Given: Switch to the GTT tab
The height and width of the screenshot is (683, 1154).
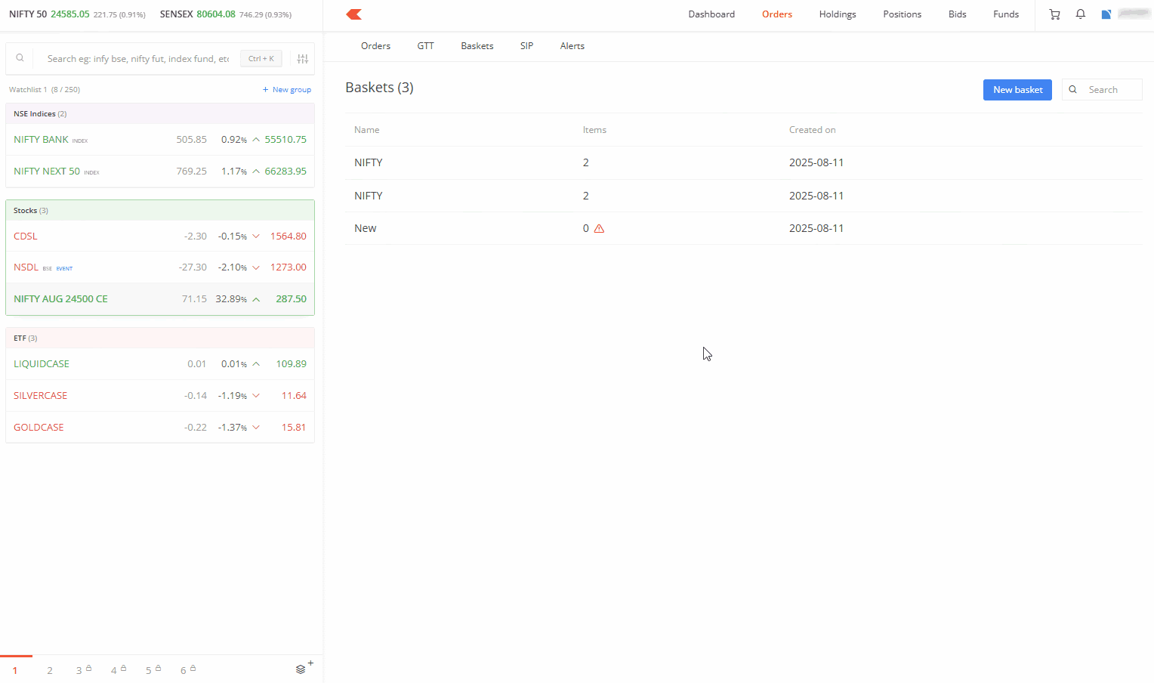Looking at the screenshot, I should tap(425, 46).
